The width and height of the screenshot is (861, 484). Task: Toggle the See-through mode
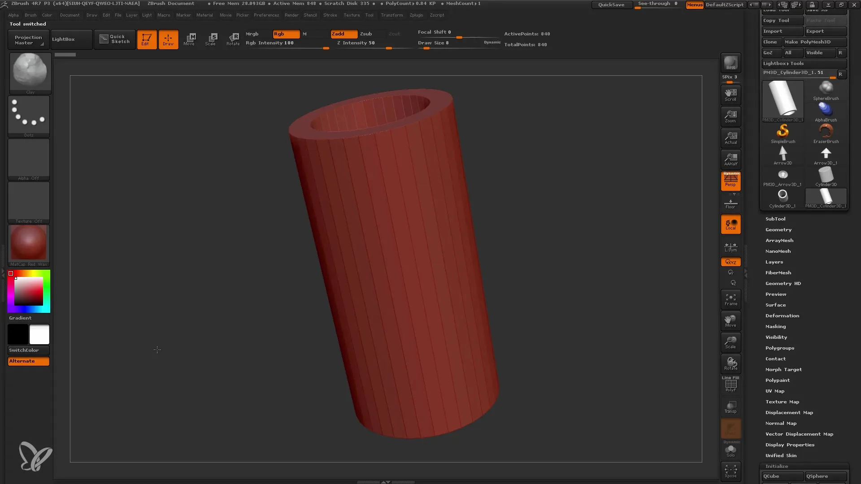pyautogui.click(x=659, y=5)
